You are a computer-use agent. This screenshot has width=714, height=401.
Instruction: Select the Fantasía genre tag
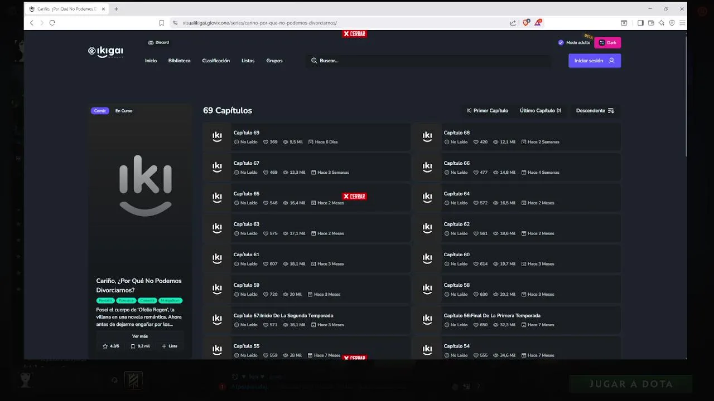click(105, 301)
